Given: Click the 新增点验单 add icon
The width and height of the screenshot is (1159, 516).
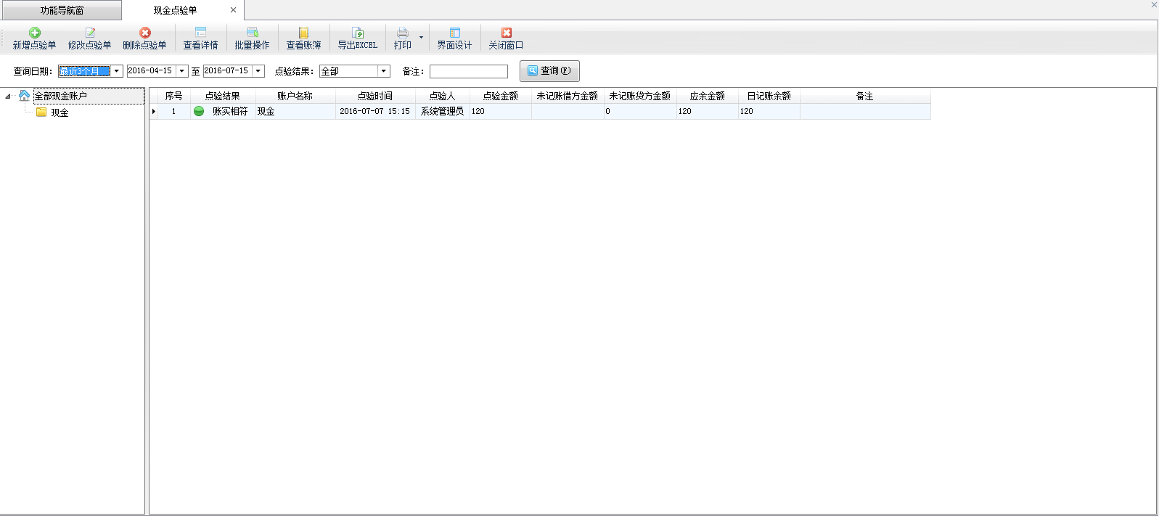Looking at the screenshot, I should click(x=34, y=33).
